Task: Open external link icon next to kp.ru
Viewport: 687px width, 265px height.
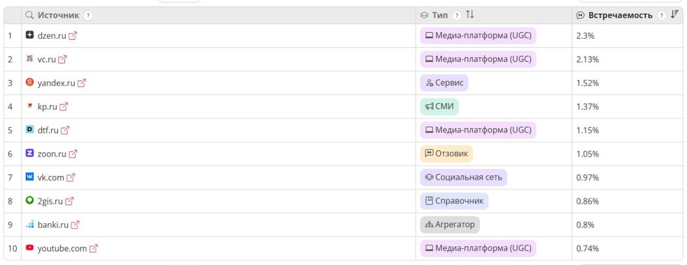Action: [x=64, y=106]
